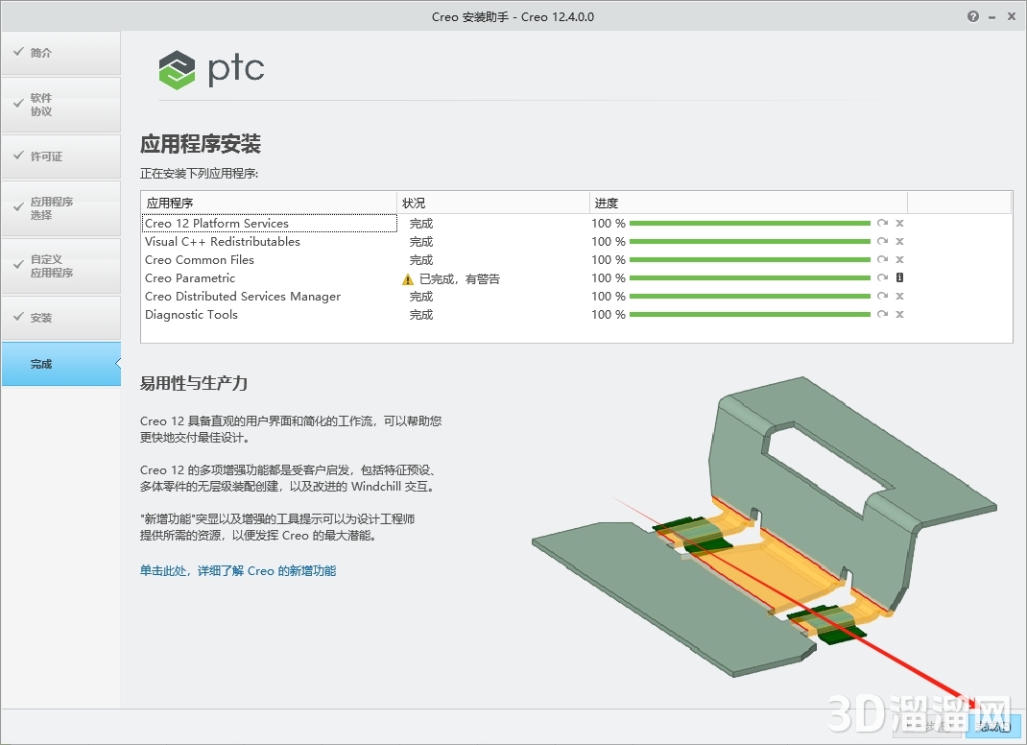Click cancel icon for Visual C++ Redistributables

(899, 241)
